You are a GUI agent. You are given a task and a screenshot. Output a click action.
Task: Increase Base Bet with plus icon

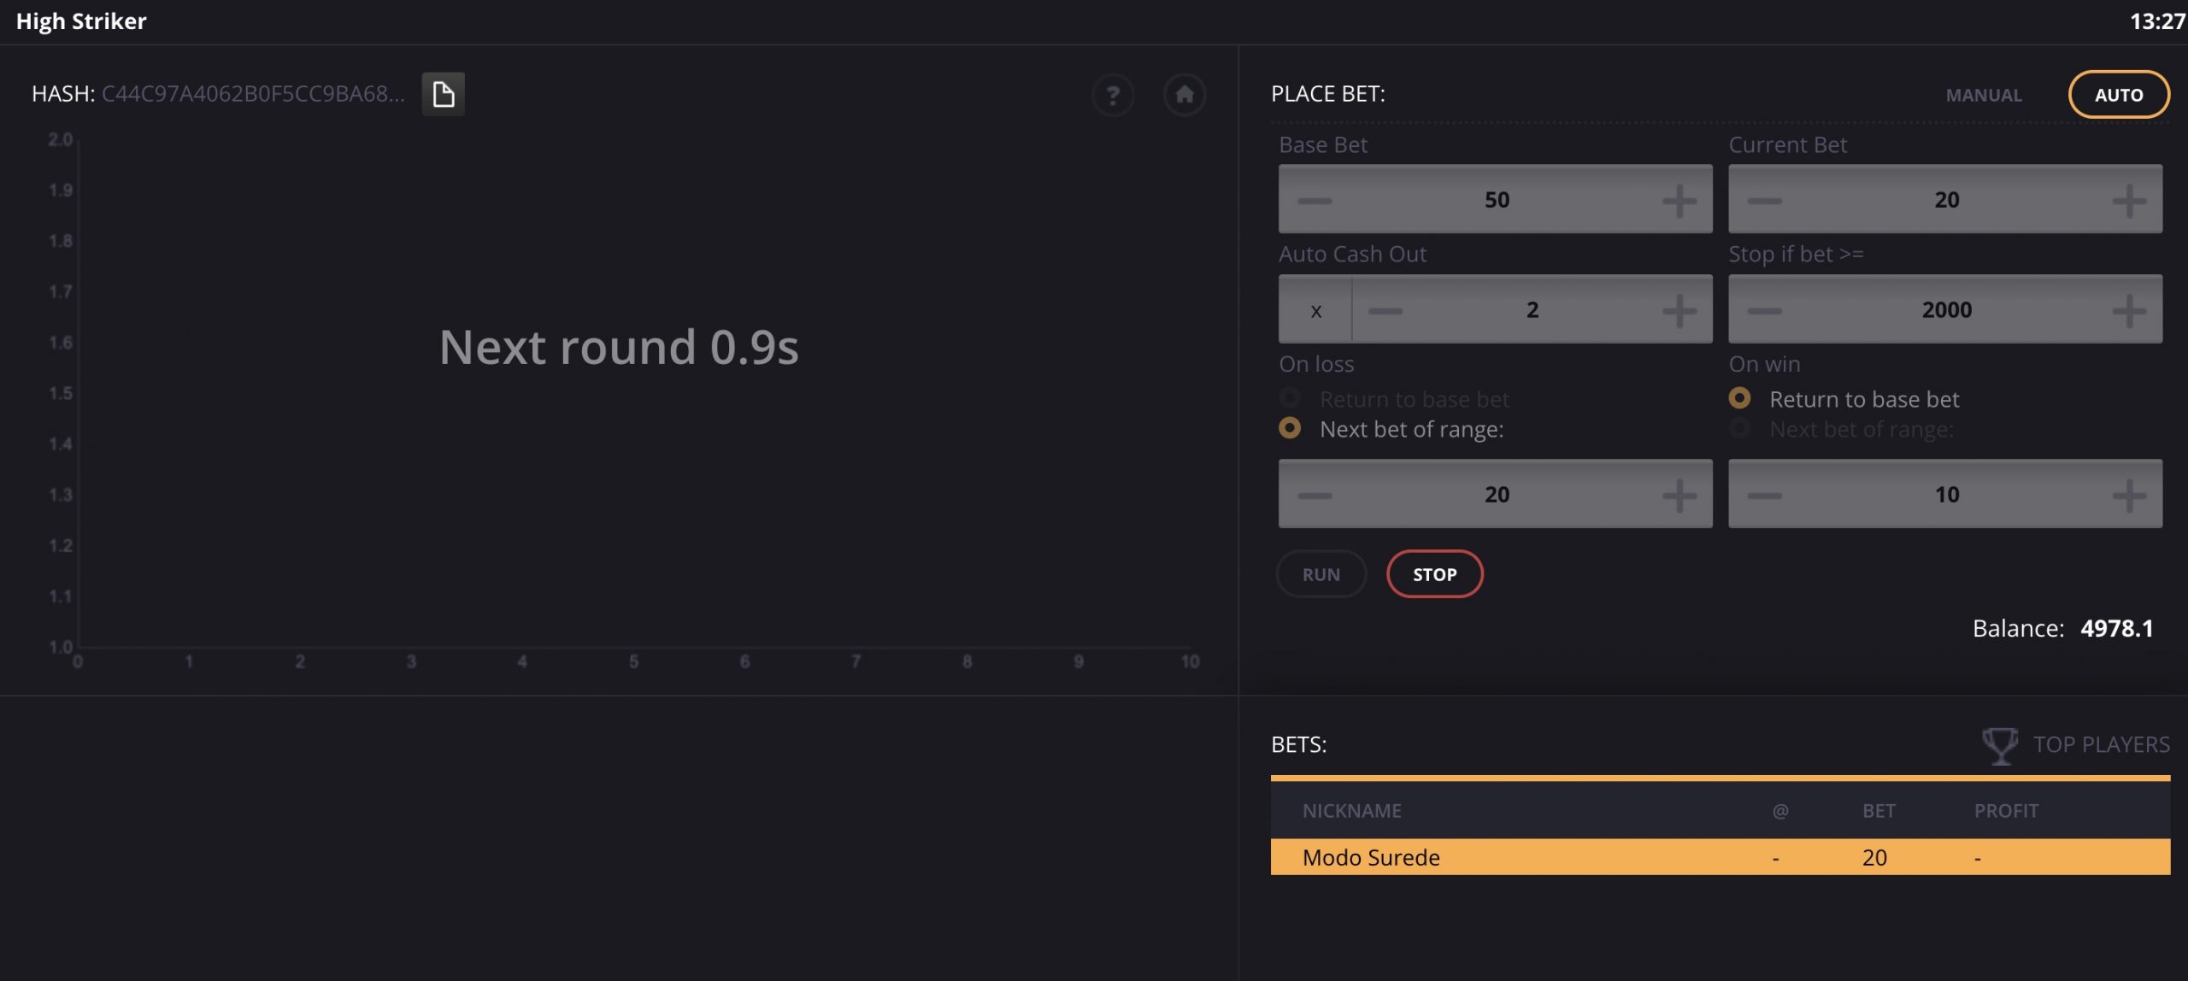click(1679, 200)
